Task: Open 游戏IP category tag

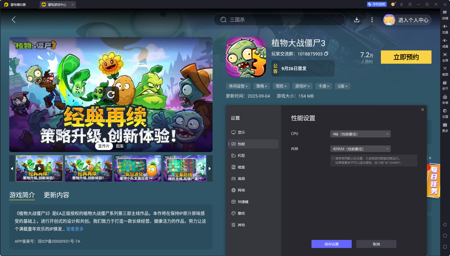Action: point(302,86)
